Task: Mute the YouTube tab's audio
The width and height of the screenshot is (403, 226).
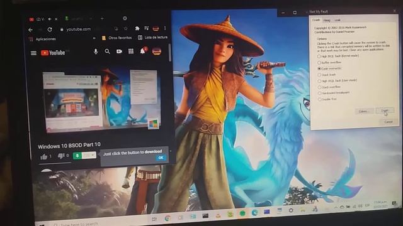Action: [50, 19]
